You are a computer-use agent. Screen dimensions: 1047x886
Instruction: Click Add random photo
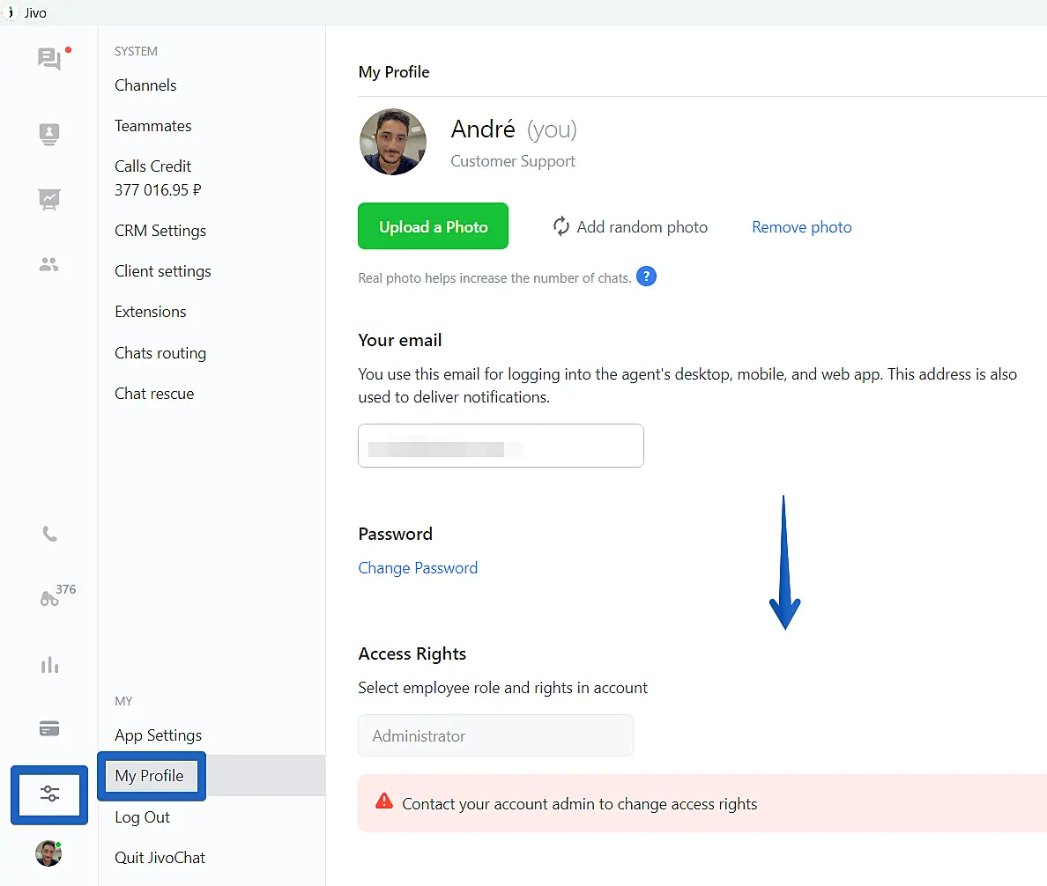click(x=630, y=227)
